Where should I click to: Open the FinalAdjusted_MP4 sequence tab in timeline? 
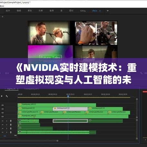pyautogui.click(x=31, y=89)
